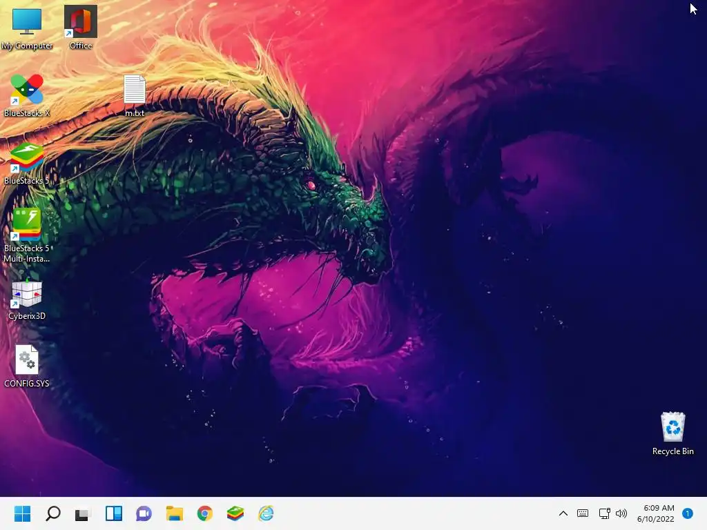Open File Explorer from taskbar
Screen dimensions: 707x530
point(175,513)
